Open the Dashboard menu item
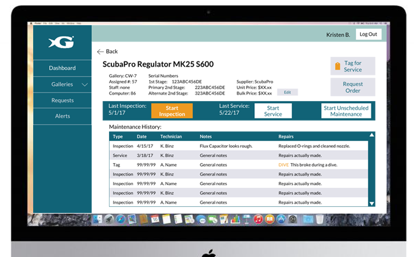 (x=62, y=68)
